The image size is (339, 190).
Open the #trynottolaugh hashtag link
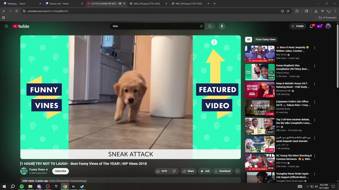click(x=78, y=181)
